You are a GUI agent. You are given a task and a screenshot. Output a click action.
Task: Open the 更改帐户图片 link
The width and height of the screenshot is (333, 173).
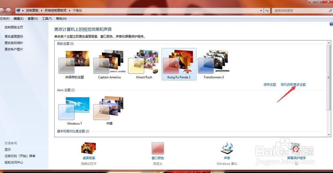14,49
